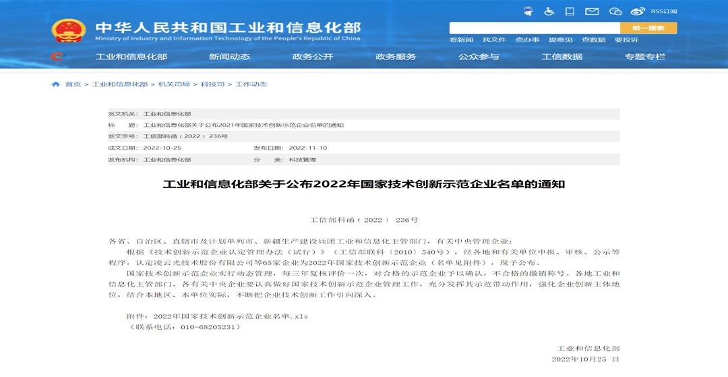Click the robot assistant icon in header
Viewport: 728px width, 377px height.
[528, 11]
